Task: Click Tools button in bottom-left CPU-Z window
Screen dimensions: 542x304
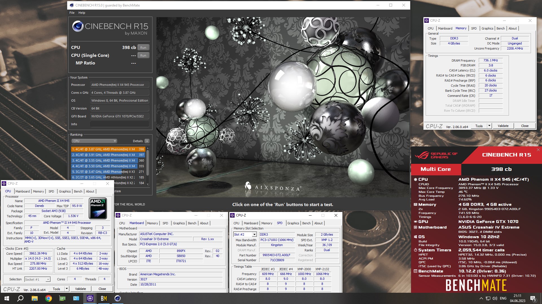Action: pyautogui.click(x=56, y=289)
